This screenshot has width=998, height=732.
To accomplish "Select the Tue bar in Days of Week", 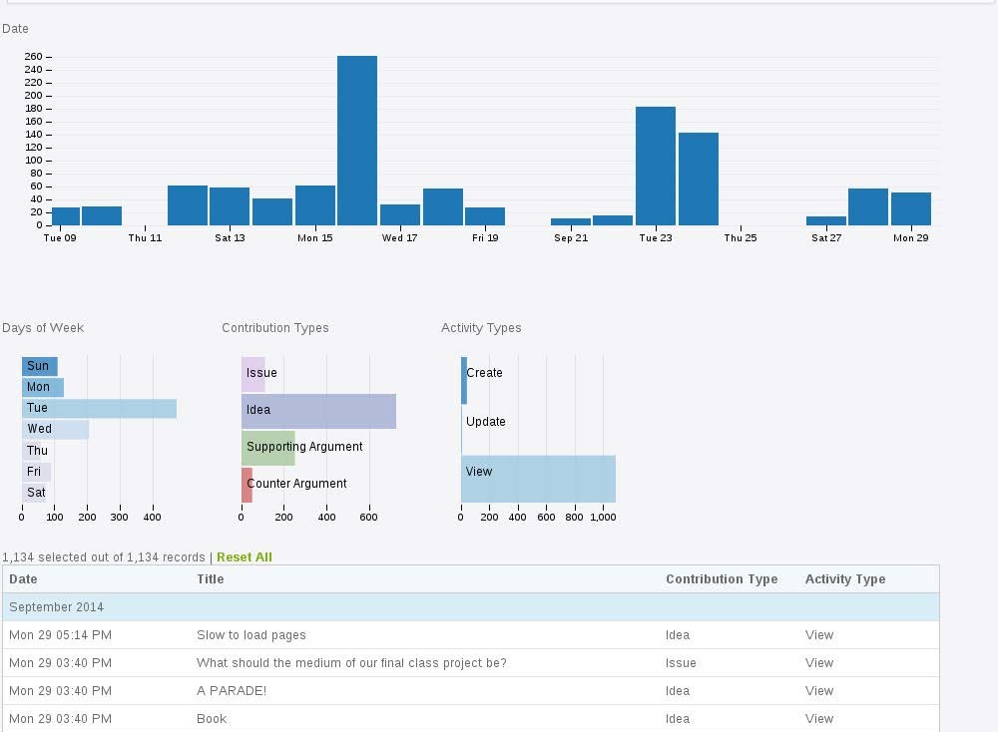I will tap(100, 408).
